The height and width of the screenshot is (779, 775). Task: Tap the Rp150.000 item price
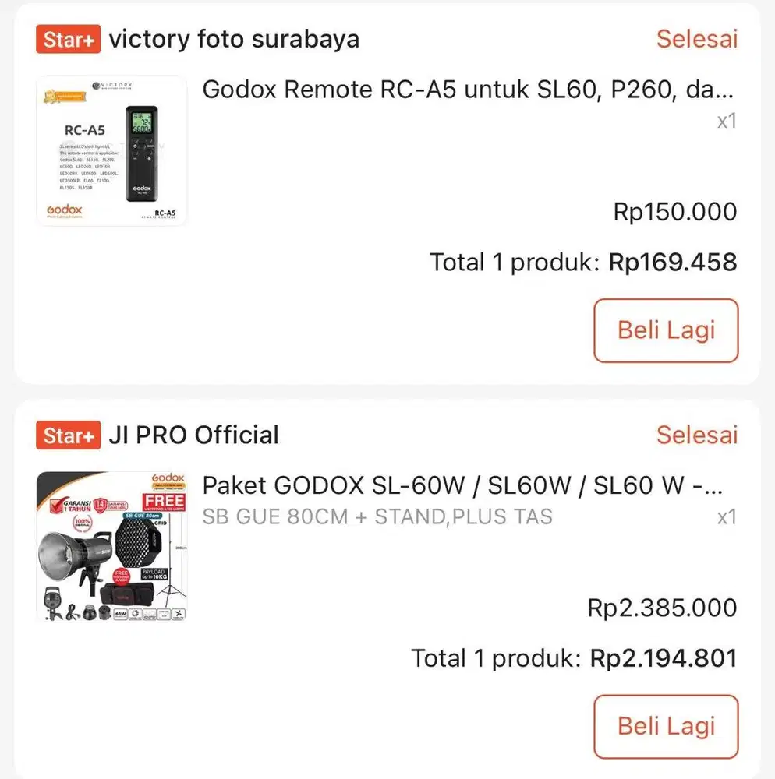click(x=674, y=212)
